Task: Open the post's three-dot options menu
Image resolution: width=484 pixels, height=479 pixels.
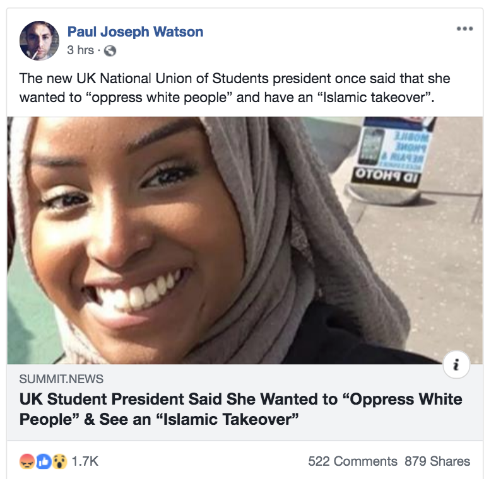Action: coord(464,28)
